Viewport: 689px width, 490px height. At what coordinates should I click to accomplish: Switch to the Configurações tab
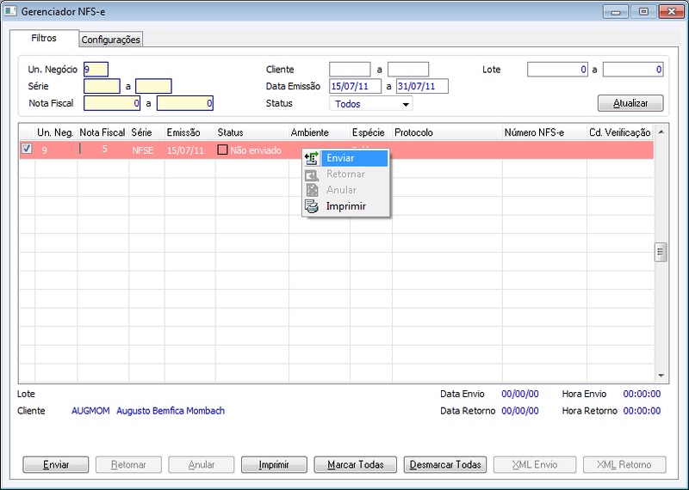(111, 40)
